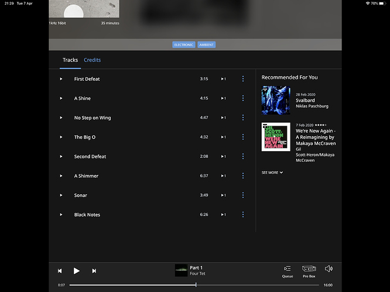Open the Svalbard album cover
This screenshot has height=292, width=390.
click(276, 100)
